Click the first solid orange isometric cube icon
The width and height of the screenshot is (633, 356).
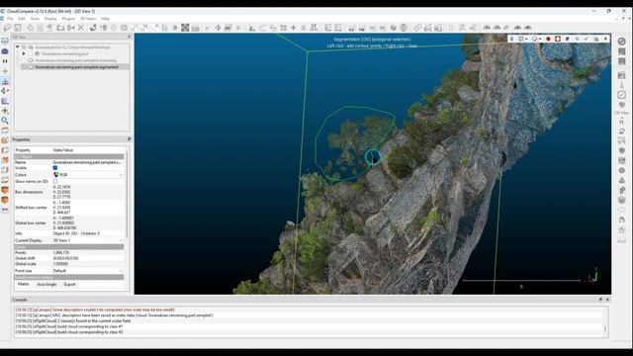point(5,190)
